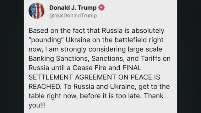Click the closing "you!!!" text
This screenshot has height=113, width=201.
pyautogui.click(x=37, y=105)
